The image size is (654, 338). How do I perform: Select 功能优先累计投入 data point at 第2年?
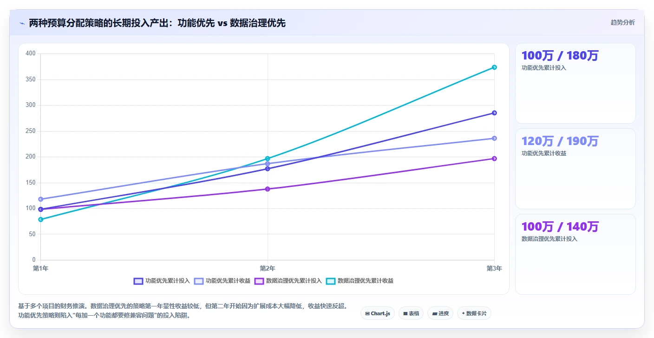point(268,169)
